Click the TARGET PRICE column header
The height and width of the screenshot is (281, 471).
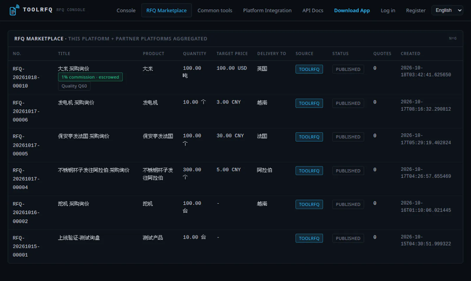click(x=232, y=54)
